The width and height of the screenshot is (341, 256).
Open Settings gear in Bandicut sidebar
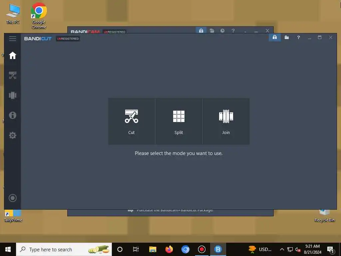point(13,135)
